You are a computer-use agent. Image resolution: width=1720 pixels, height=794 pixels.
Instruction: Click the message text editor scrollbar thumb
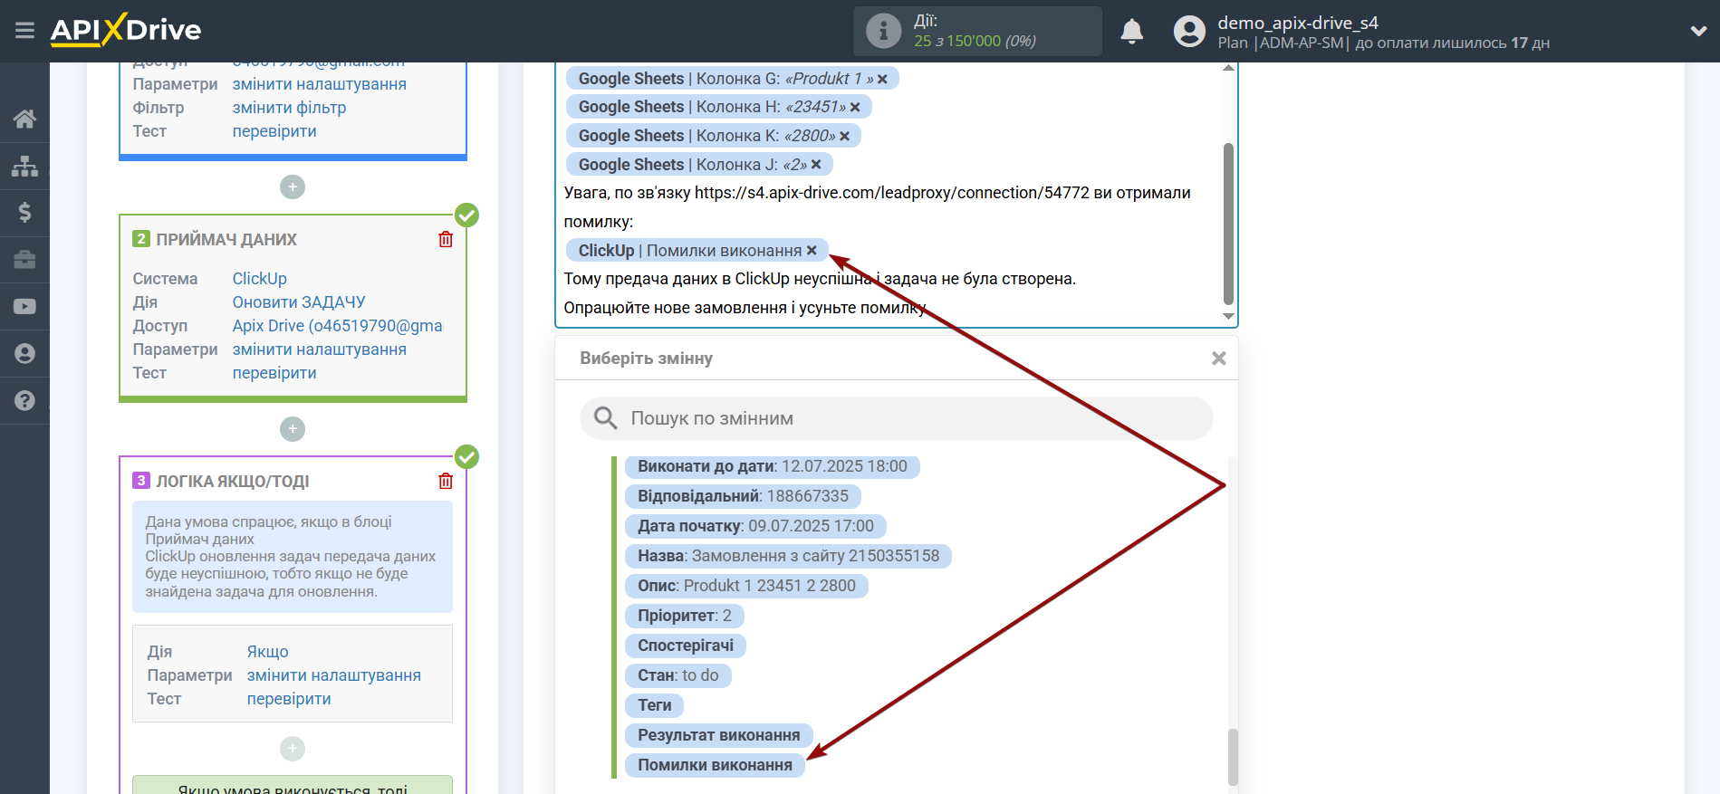[x=1228, y=225]
